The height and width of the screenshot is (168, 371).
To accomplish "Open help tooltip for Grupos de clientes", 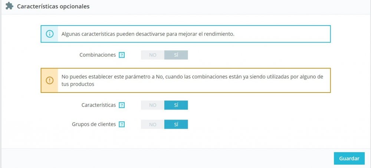I will 122,124.
